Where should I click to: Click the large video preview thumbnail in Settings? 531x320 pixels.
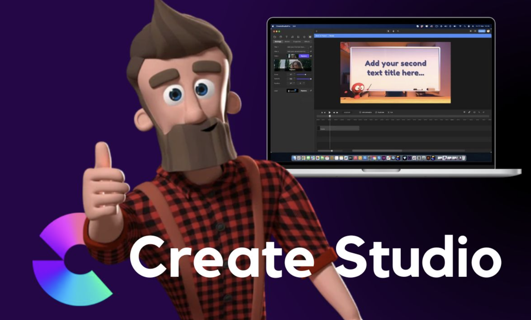292,65
